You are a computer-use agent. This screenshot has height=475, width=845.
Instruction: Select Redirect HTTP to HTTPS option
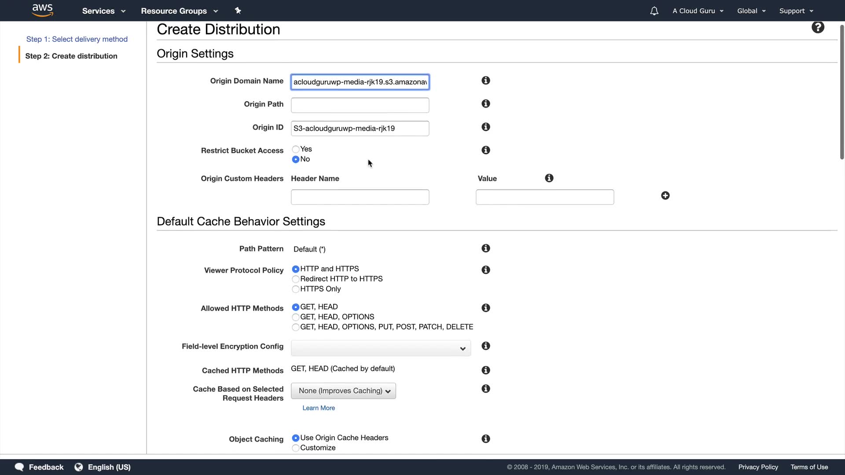pos(296,279)
